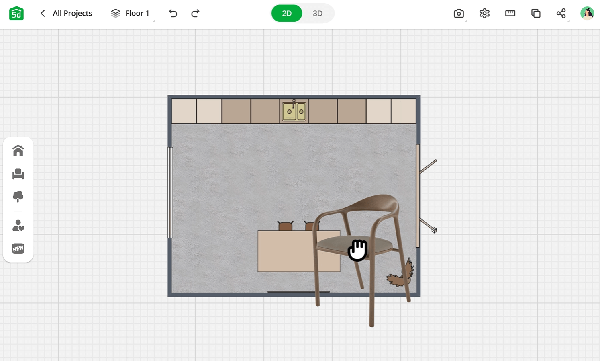Open the copy layers icon
The image size is (600, 361).
[x=536, y=13]
